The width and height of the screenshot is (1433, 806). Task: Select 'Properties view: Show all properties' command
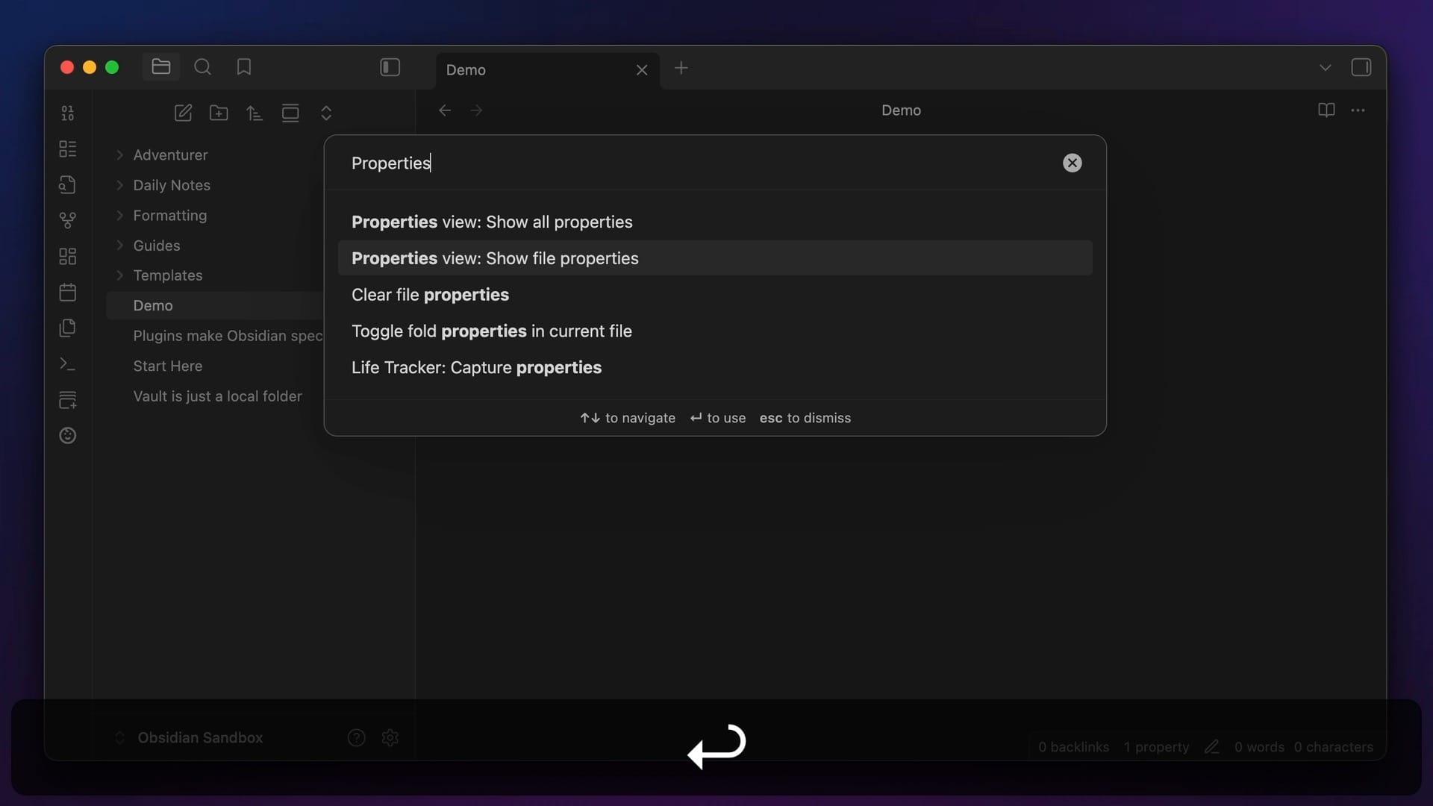click(491, 222)
